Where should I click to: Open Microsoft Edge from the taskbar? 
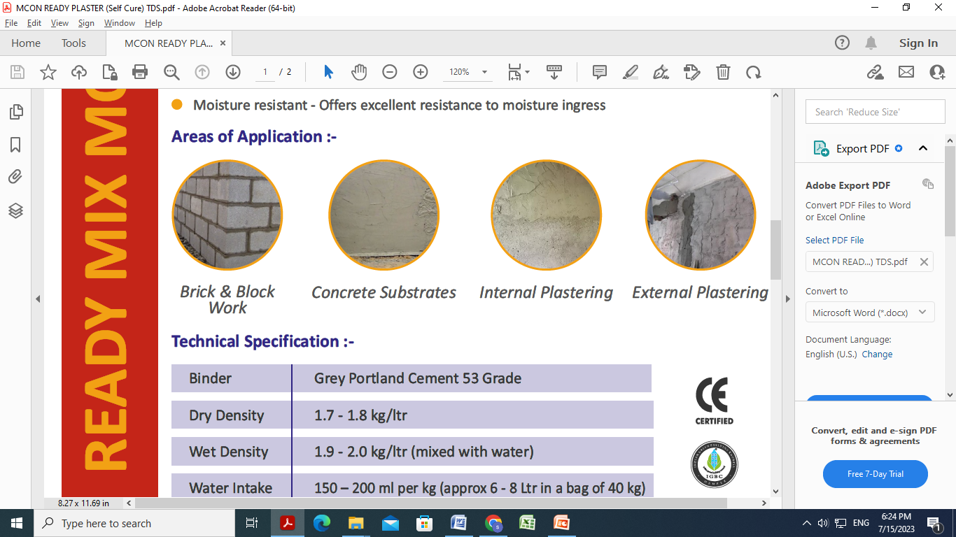[x=321, y=523]
